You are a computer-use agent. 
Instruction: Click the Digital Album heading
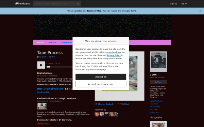coord(45,73)
